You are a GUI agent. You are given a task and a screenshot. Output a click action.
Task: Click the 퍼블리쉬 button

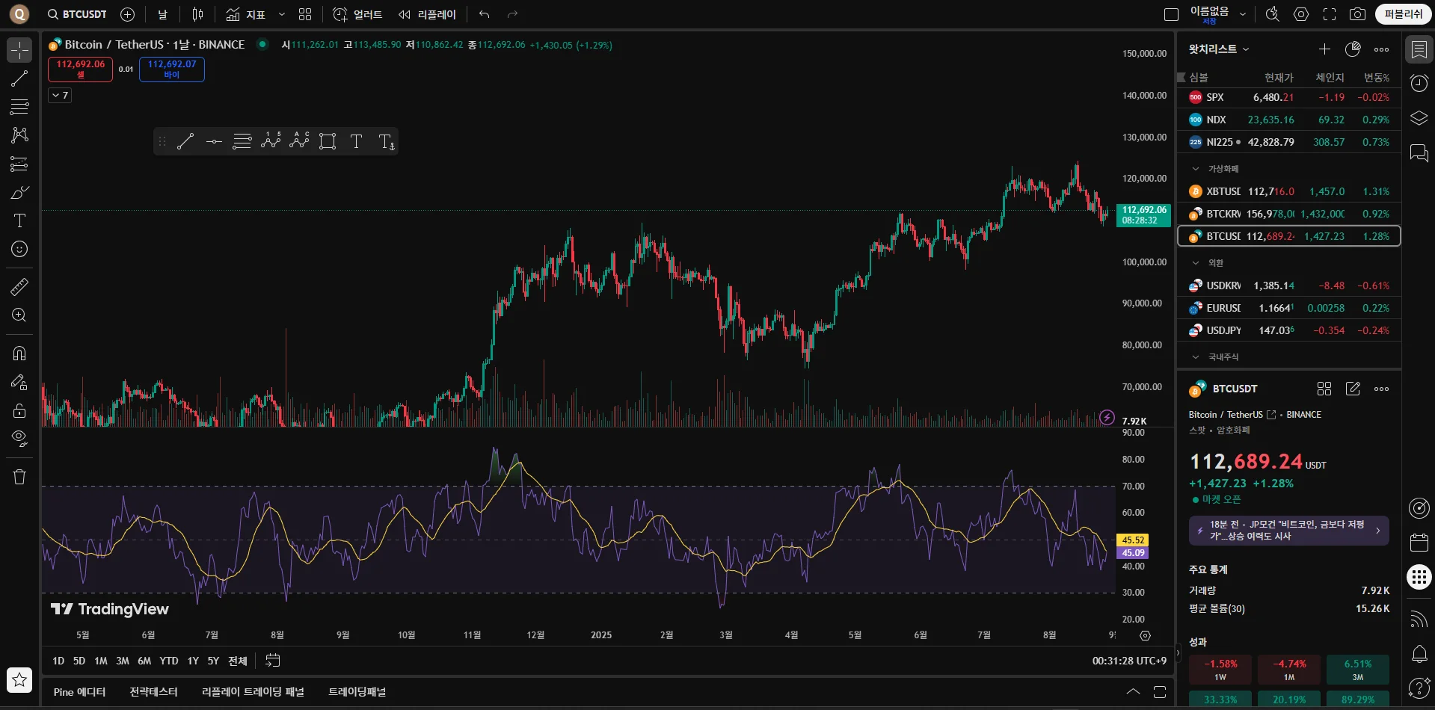1403,14
